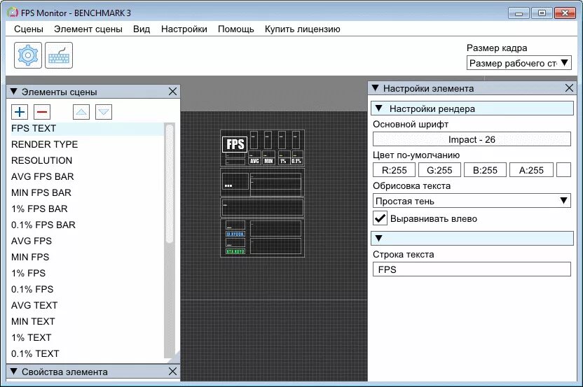The height and width of the screenshot is (387, 583).
Task: Select AVG FPS list item
Action: tap(88, 241)
